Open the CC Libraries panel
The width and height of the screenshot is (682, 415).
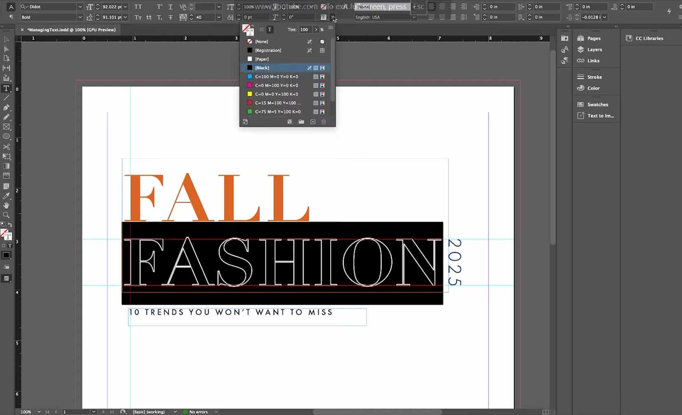649,38
